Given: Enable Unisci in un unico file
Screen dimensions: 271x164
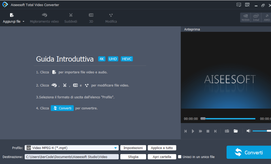Looking at the screenshot, I should tap(180, 157).
